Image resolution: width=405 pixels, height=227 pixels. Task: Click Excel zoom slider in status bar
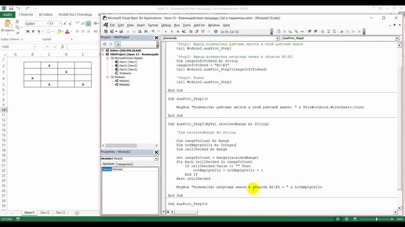[x=377, y=219]
